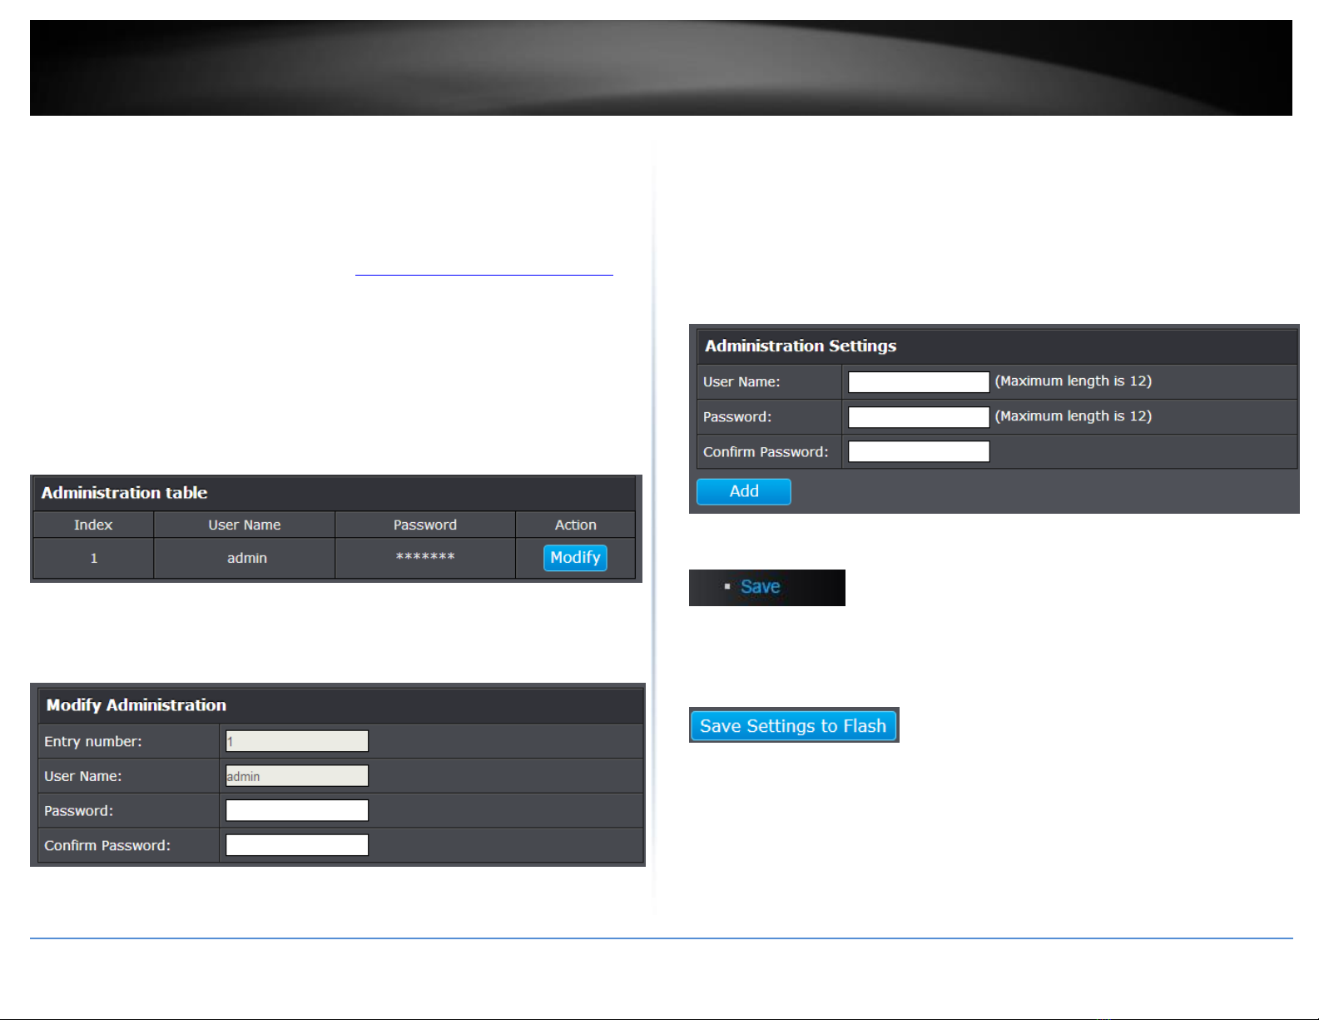Click the 'Administration Settings' title
The width and height of the screenshot is (1319, 1020).
801,346
